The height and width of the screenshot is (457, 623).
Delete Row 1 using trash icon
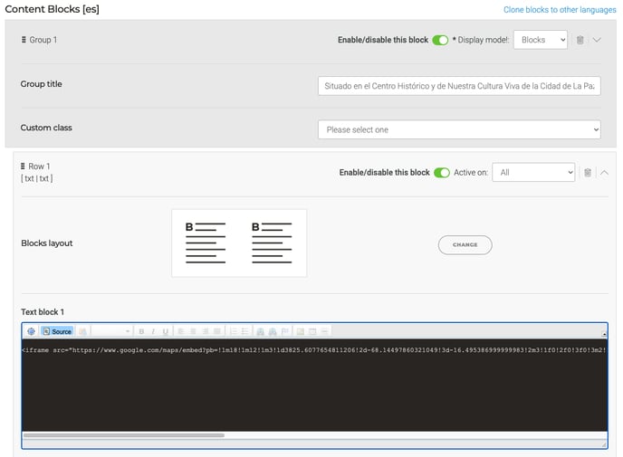tap(587, 173)
